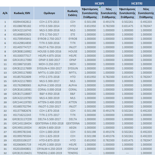
Task: Select bond cell MLS-5.300-2017
Action: coord(49,81)
